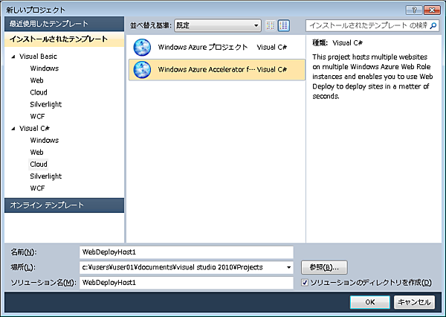The width and height of the screenshot is (446, 317).
Task: Select Windows Azure プロジェクト template name
Action: (x=203, y=48)
